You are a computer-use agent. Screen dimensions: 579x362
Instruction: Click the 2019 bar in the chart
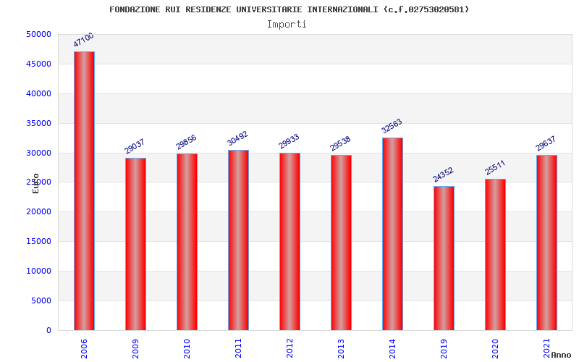tap(444, 258)
